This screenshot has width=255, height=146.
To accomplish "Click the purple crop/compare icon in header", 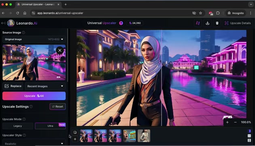I will point(198,23).
